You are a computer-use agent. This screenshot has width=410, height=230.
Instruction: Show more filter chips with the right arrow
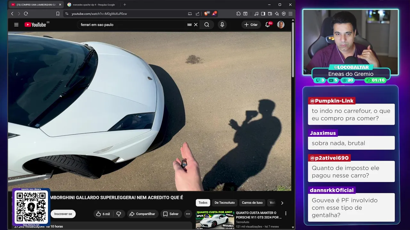click(x=282, y=203)
